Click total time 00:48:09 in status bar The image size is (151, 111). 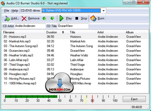pyautogui.click(x=137, y=107)
